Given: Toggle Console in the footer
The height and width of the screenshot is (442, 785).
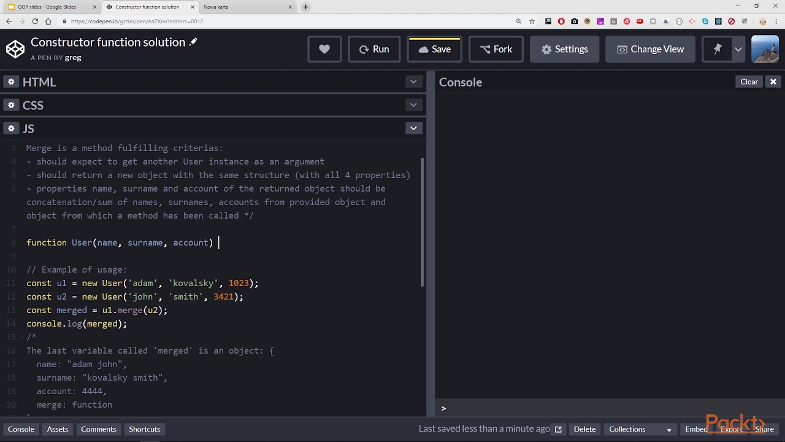Looking at the screenshot, I should click(x=21, y=429).
